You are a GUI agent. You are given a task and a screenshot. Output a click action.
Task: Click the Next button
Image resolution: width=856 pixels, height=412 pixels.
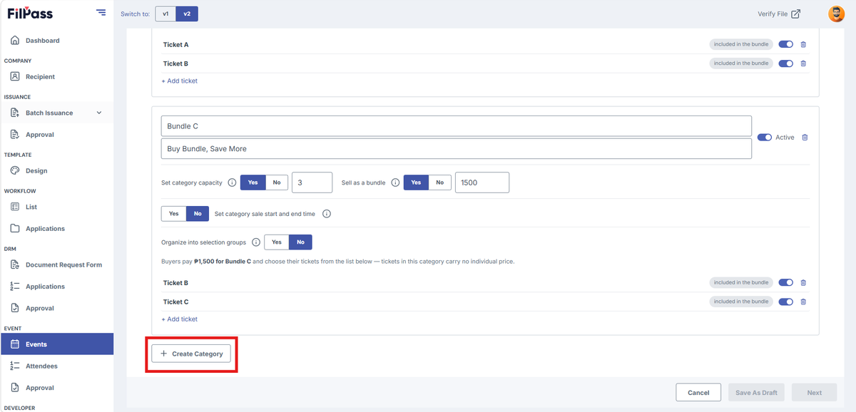pyautogui.click(x=814, y=393)
